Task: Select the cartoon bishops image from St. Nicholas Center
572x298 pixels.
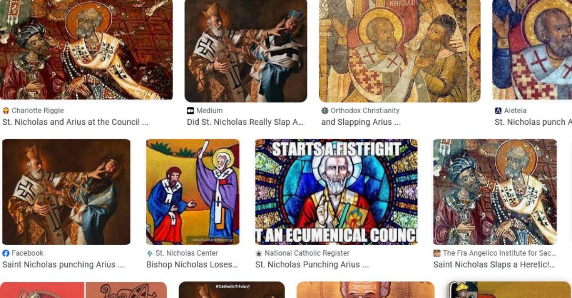Action: click(x=193, y=192)
